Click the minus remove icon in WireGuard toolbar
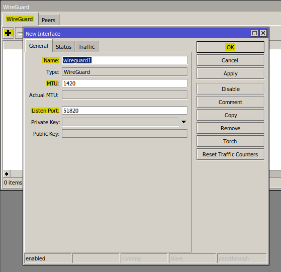 point(20,33)
